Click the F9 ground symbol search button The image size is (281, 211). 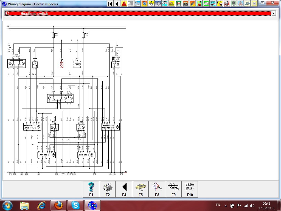[173, 189]
